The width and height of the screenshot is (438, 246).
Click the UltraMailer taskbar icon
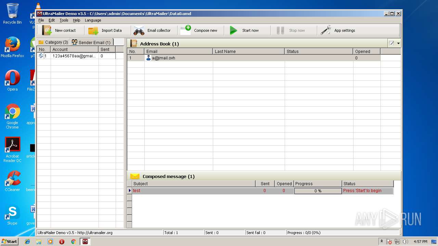coord(85,242)
